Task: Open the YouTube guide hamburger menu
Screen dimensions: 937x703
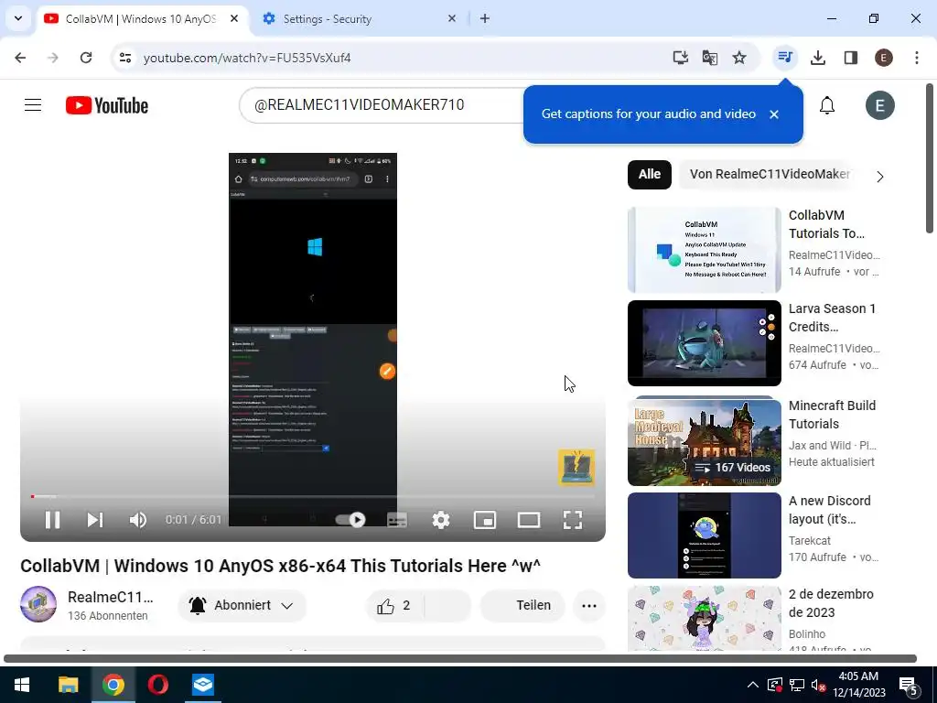Action: (x=33, y=105)
